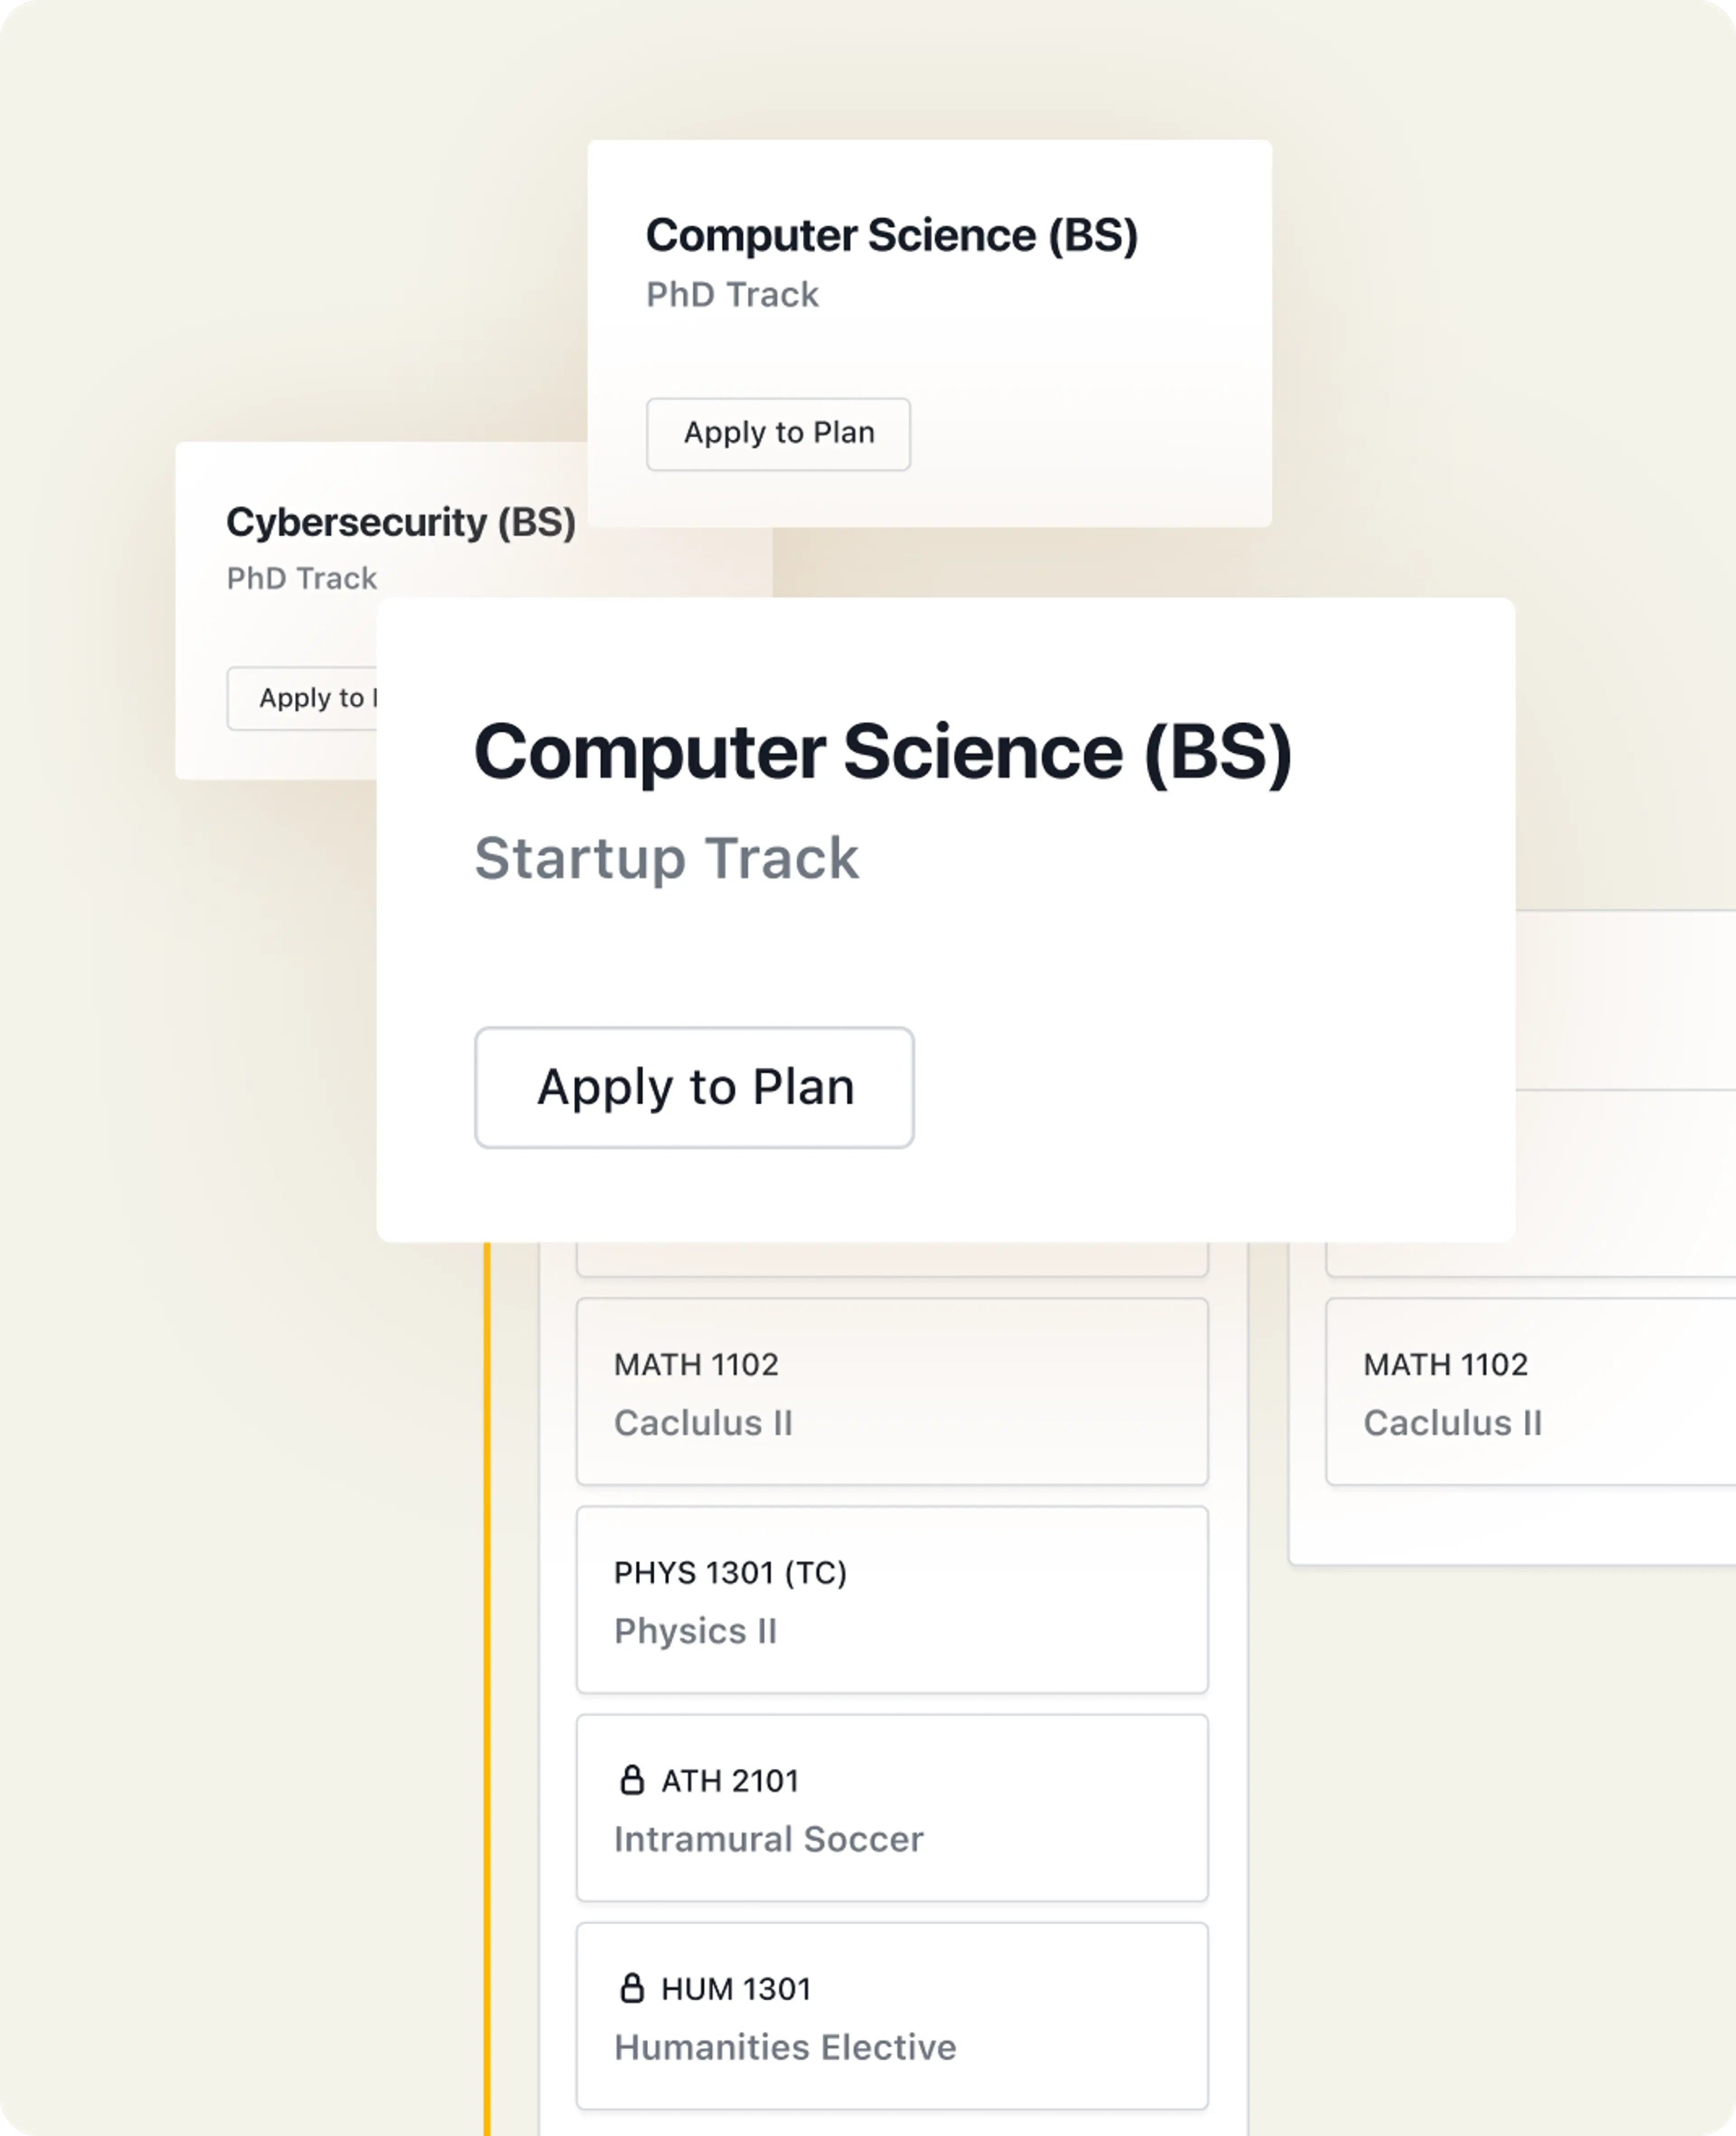Apply the Startup Track to plan

click(x=694, y=1088)
